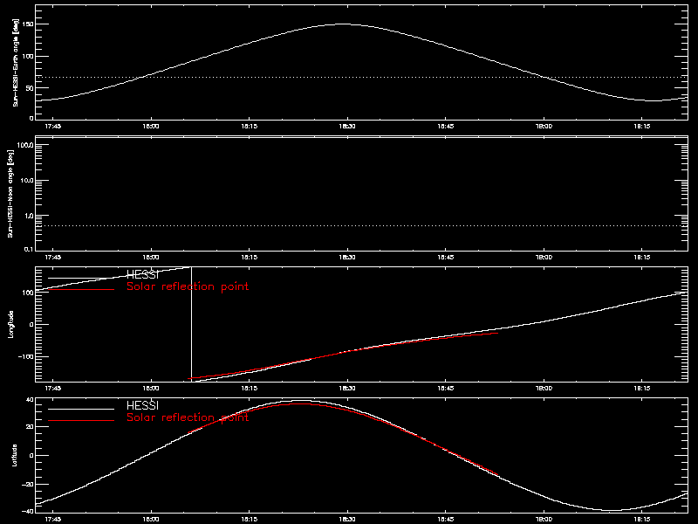Select Solar reflection point legend in Latitude plot

tap(188, 417)
